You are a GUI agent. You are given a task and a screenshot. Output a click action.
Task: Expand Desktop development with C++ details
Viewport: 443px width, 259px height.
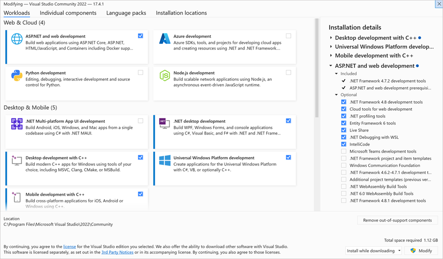tap(331, 38)
